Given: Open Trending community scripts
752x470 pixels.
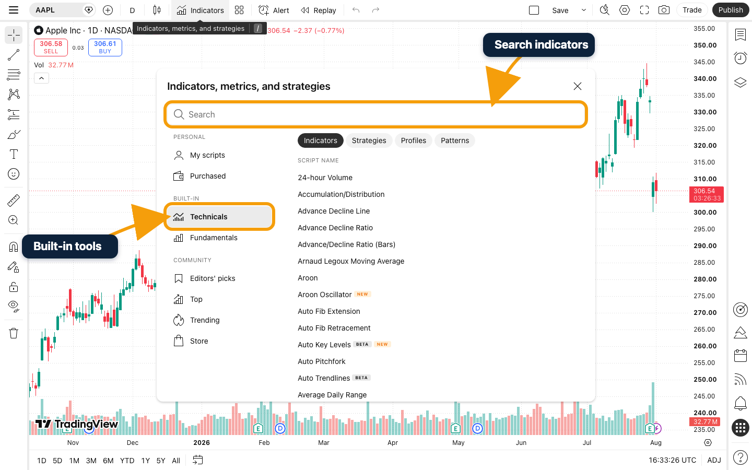Looking at the screenshot, I should 219,320.
